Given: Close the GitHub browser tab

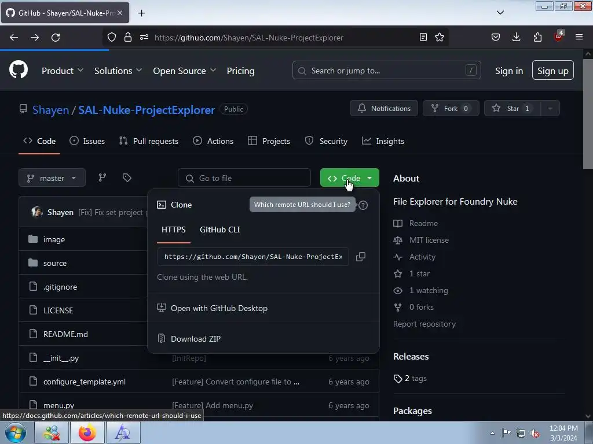Looking at the screenshot, I should (120, 13).
